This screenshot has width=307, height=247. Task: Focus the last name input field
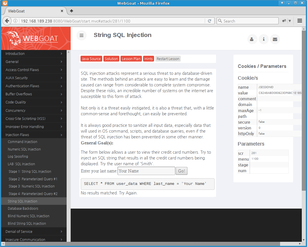146,171
